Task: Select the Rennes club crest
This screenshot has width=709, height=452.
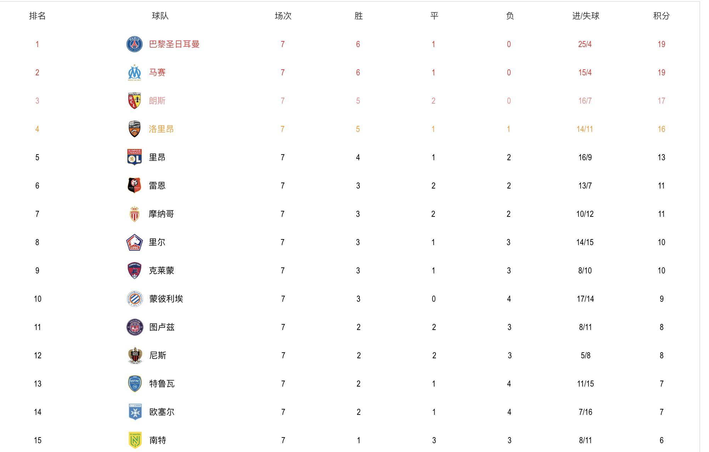Action: [x=135, y=186]
